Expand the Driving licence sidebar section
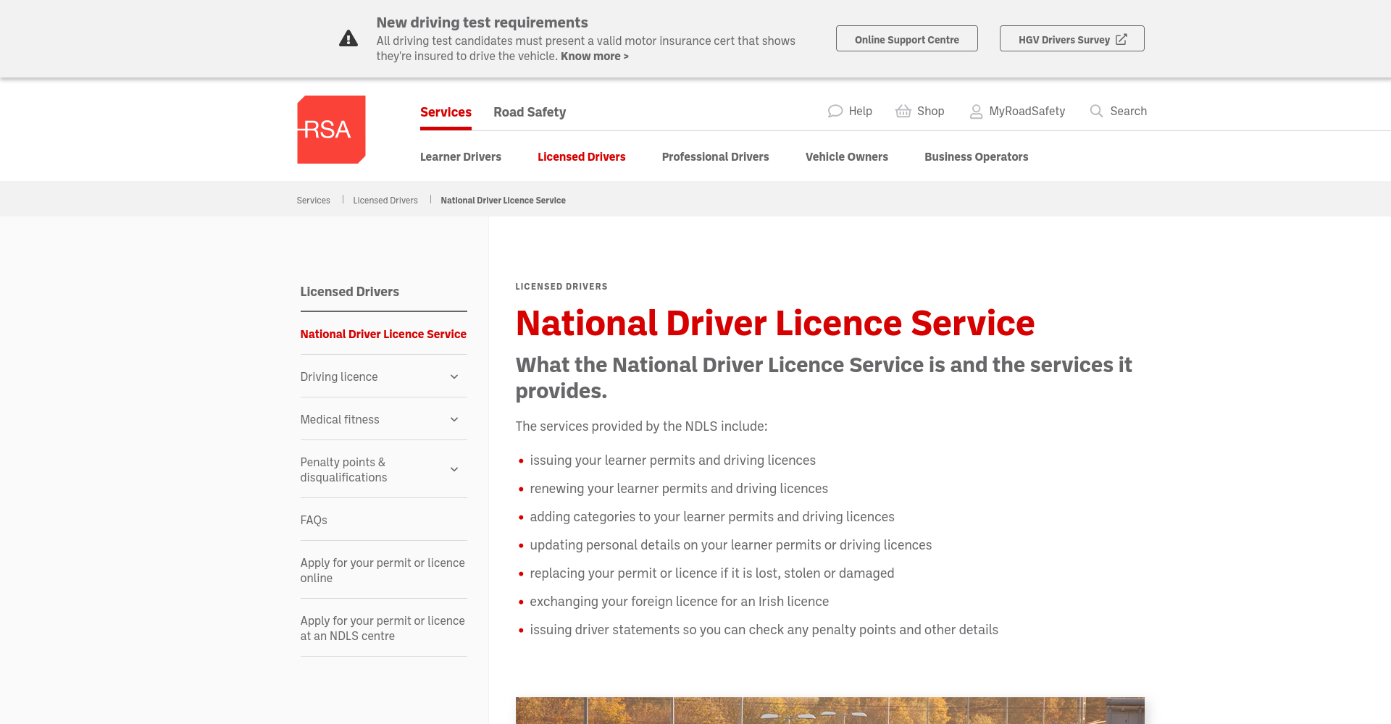Viewport: 1391px width, 724px height. pyautogui.click(x=454, y=376)
